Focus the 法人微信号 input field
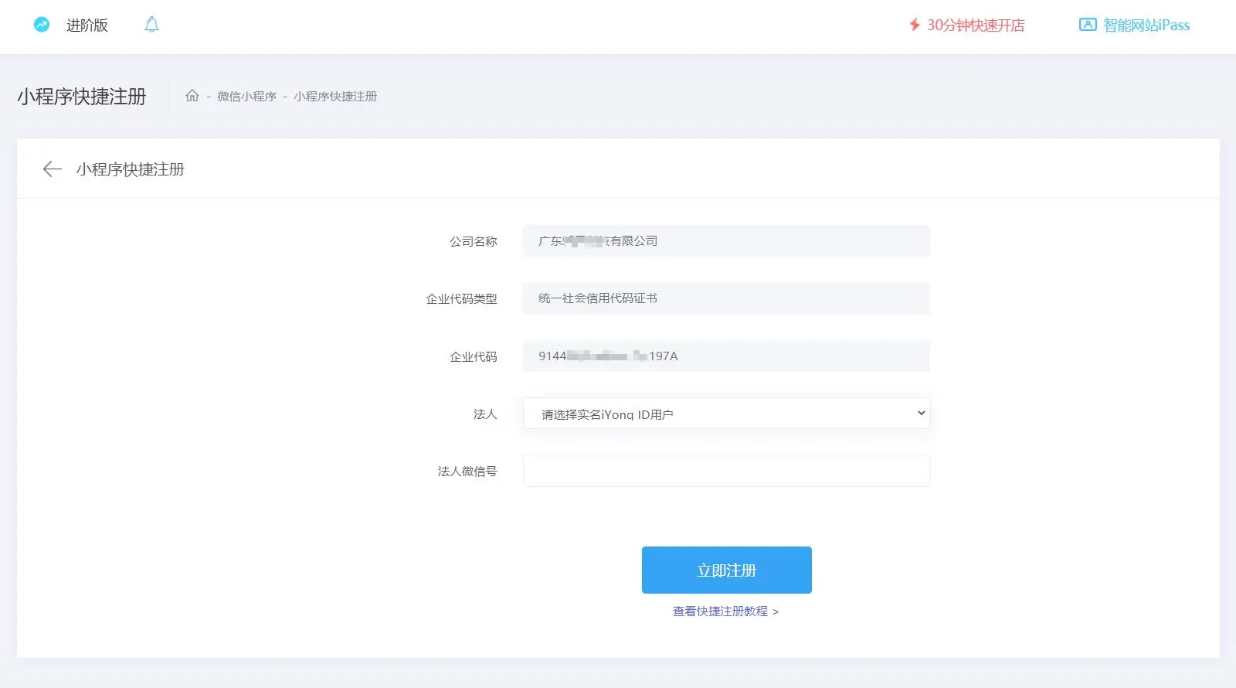This screenshot has height=688, width=1236. coord(726,471)
